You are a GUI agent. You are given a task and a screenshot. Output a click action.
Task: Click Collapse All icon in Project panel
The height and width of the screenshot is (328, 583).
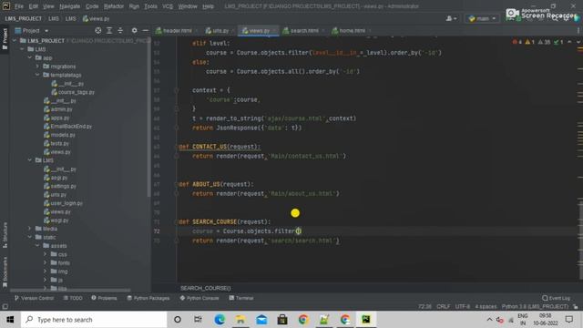(120, 30)
